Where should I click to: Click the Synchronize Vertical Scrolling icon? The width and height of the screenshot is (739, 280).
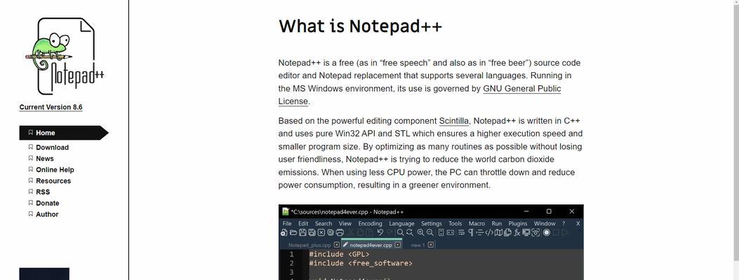coord(441,232)
